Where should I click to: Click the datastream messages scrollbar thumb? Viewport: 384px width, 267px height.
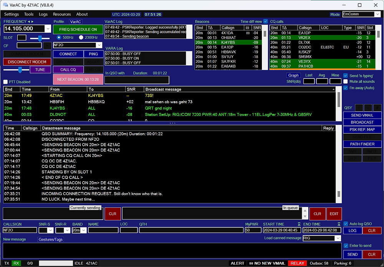point(339,194)
